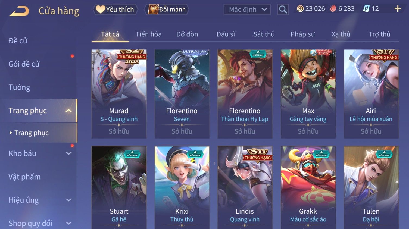
Task: Tap the blue voucher currency icon
Action: click(x=366, y=9)
